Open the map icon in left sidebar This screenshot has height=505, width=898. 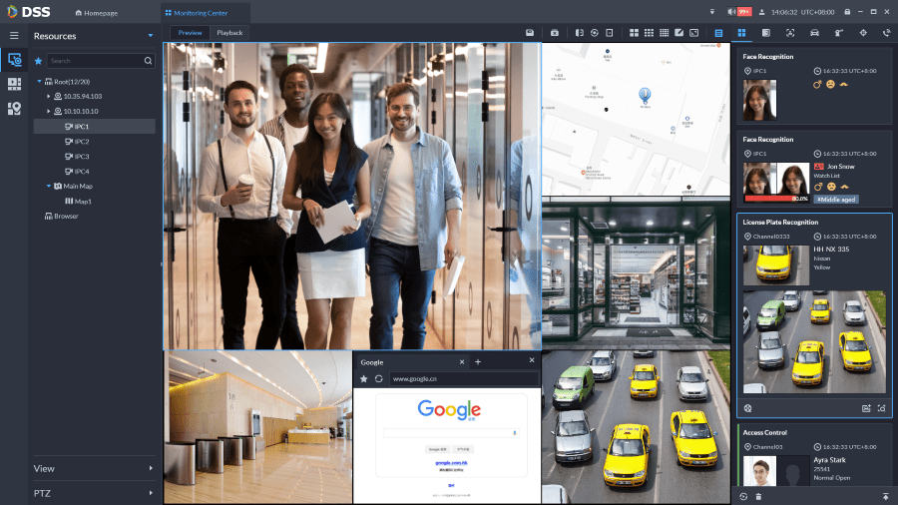point(14,108)
